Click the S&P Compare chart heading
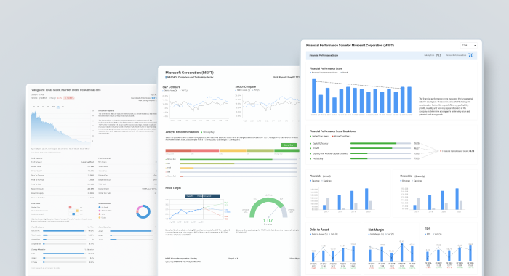 tap(171, 87)
